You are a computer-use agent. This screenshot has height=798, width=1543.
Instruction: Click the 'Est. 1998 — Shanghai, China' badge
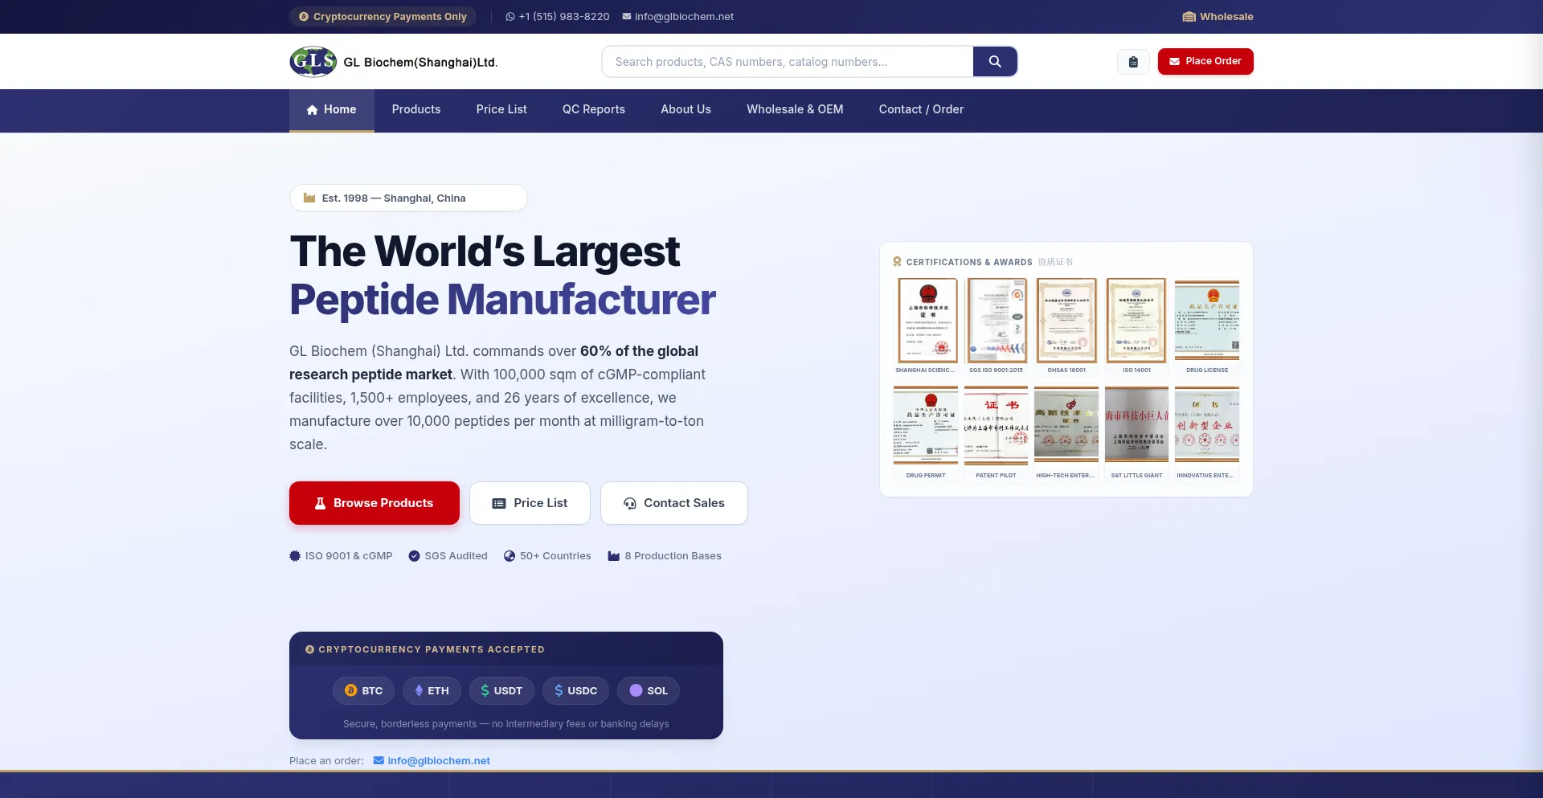408,198
